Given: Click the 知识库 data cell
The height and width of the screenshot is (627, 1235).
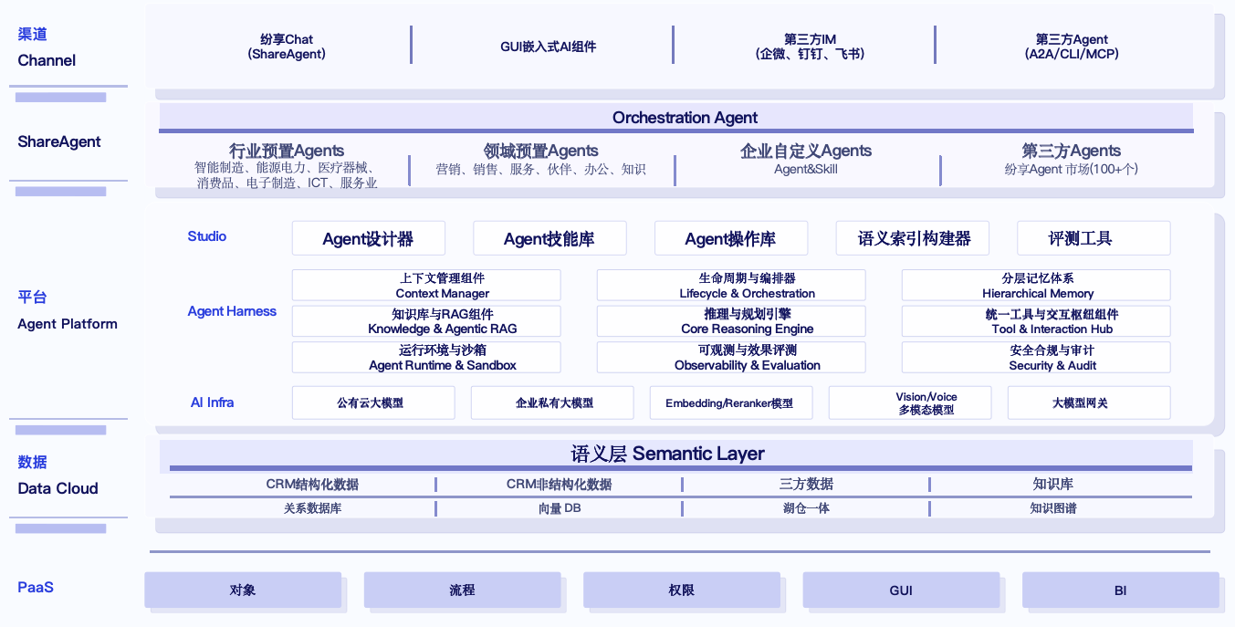Looking at the screenshot, I should pos(1053,485).
